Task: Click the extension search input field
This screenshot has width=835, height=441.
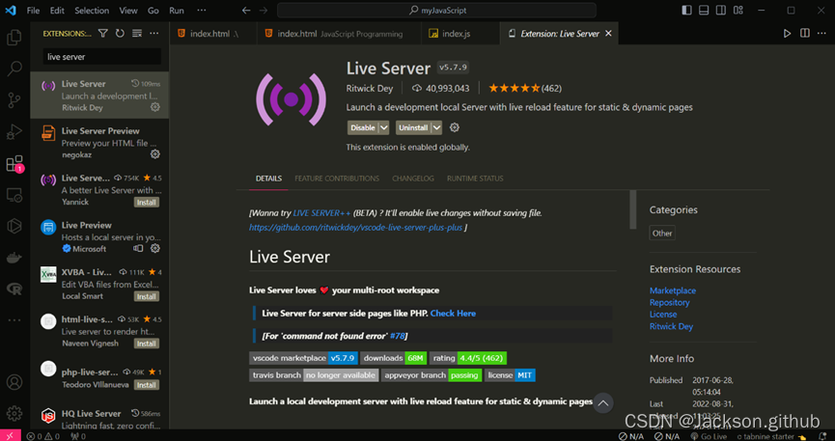Action: click(101, 57)
